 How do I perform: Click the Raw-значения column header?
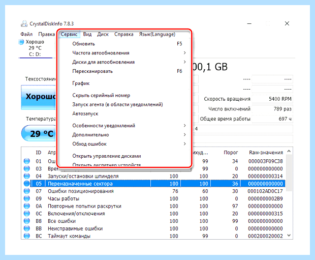tap(266, 153)
